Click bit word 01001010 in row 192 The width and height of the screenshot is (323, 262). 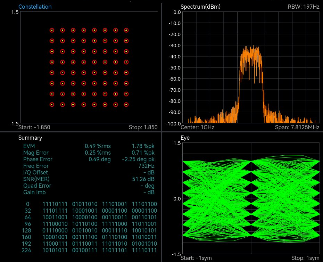pyautogui.click(x=144, y=244)
